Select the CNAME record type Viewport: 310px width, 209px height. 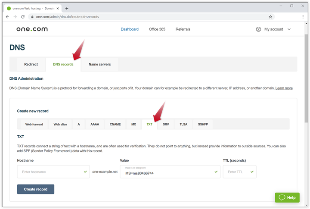tap(115, 124)
